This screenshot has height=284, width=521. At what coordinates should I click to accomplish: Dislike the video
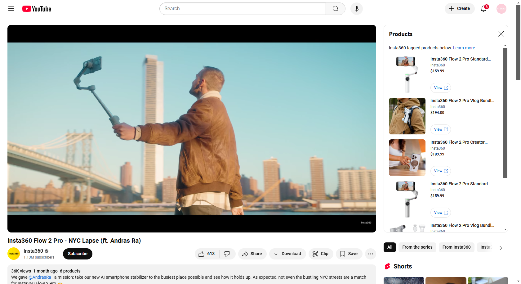(227, 254)
